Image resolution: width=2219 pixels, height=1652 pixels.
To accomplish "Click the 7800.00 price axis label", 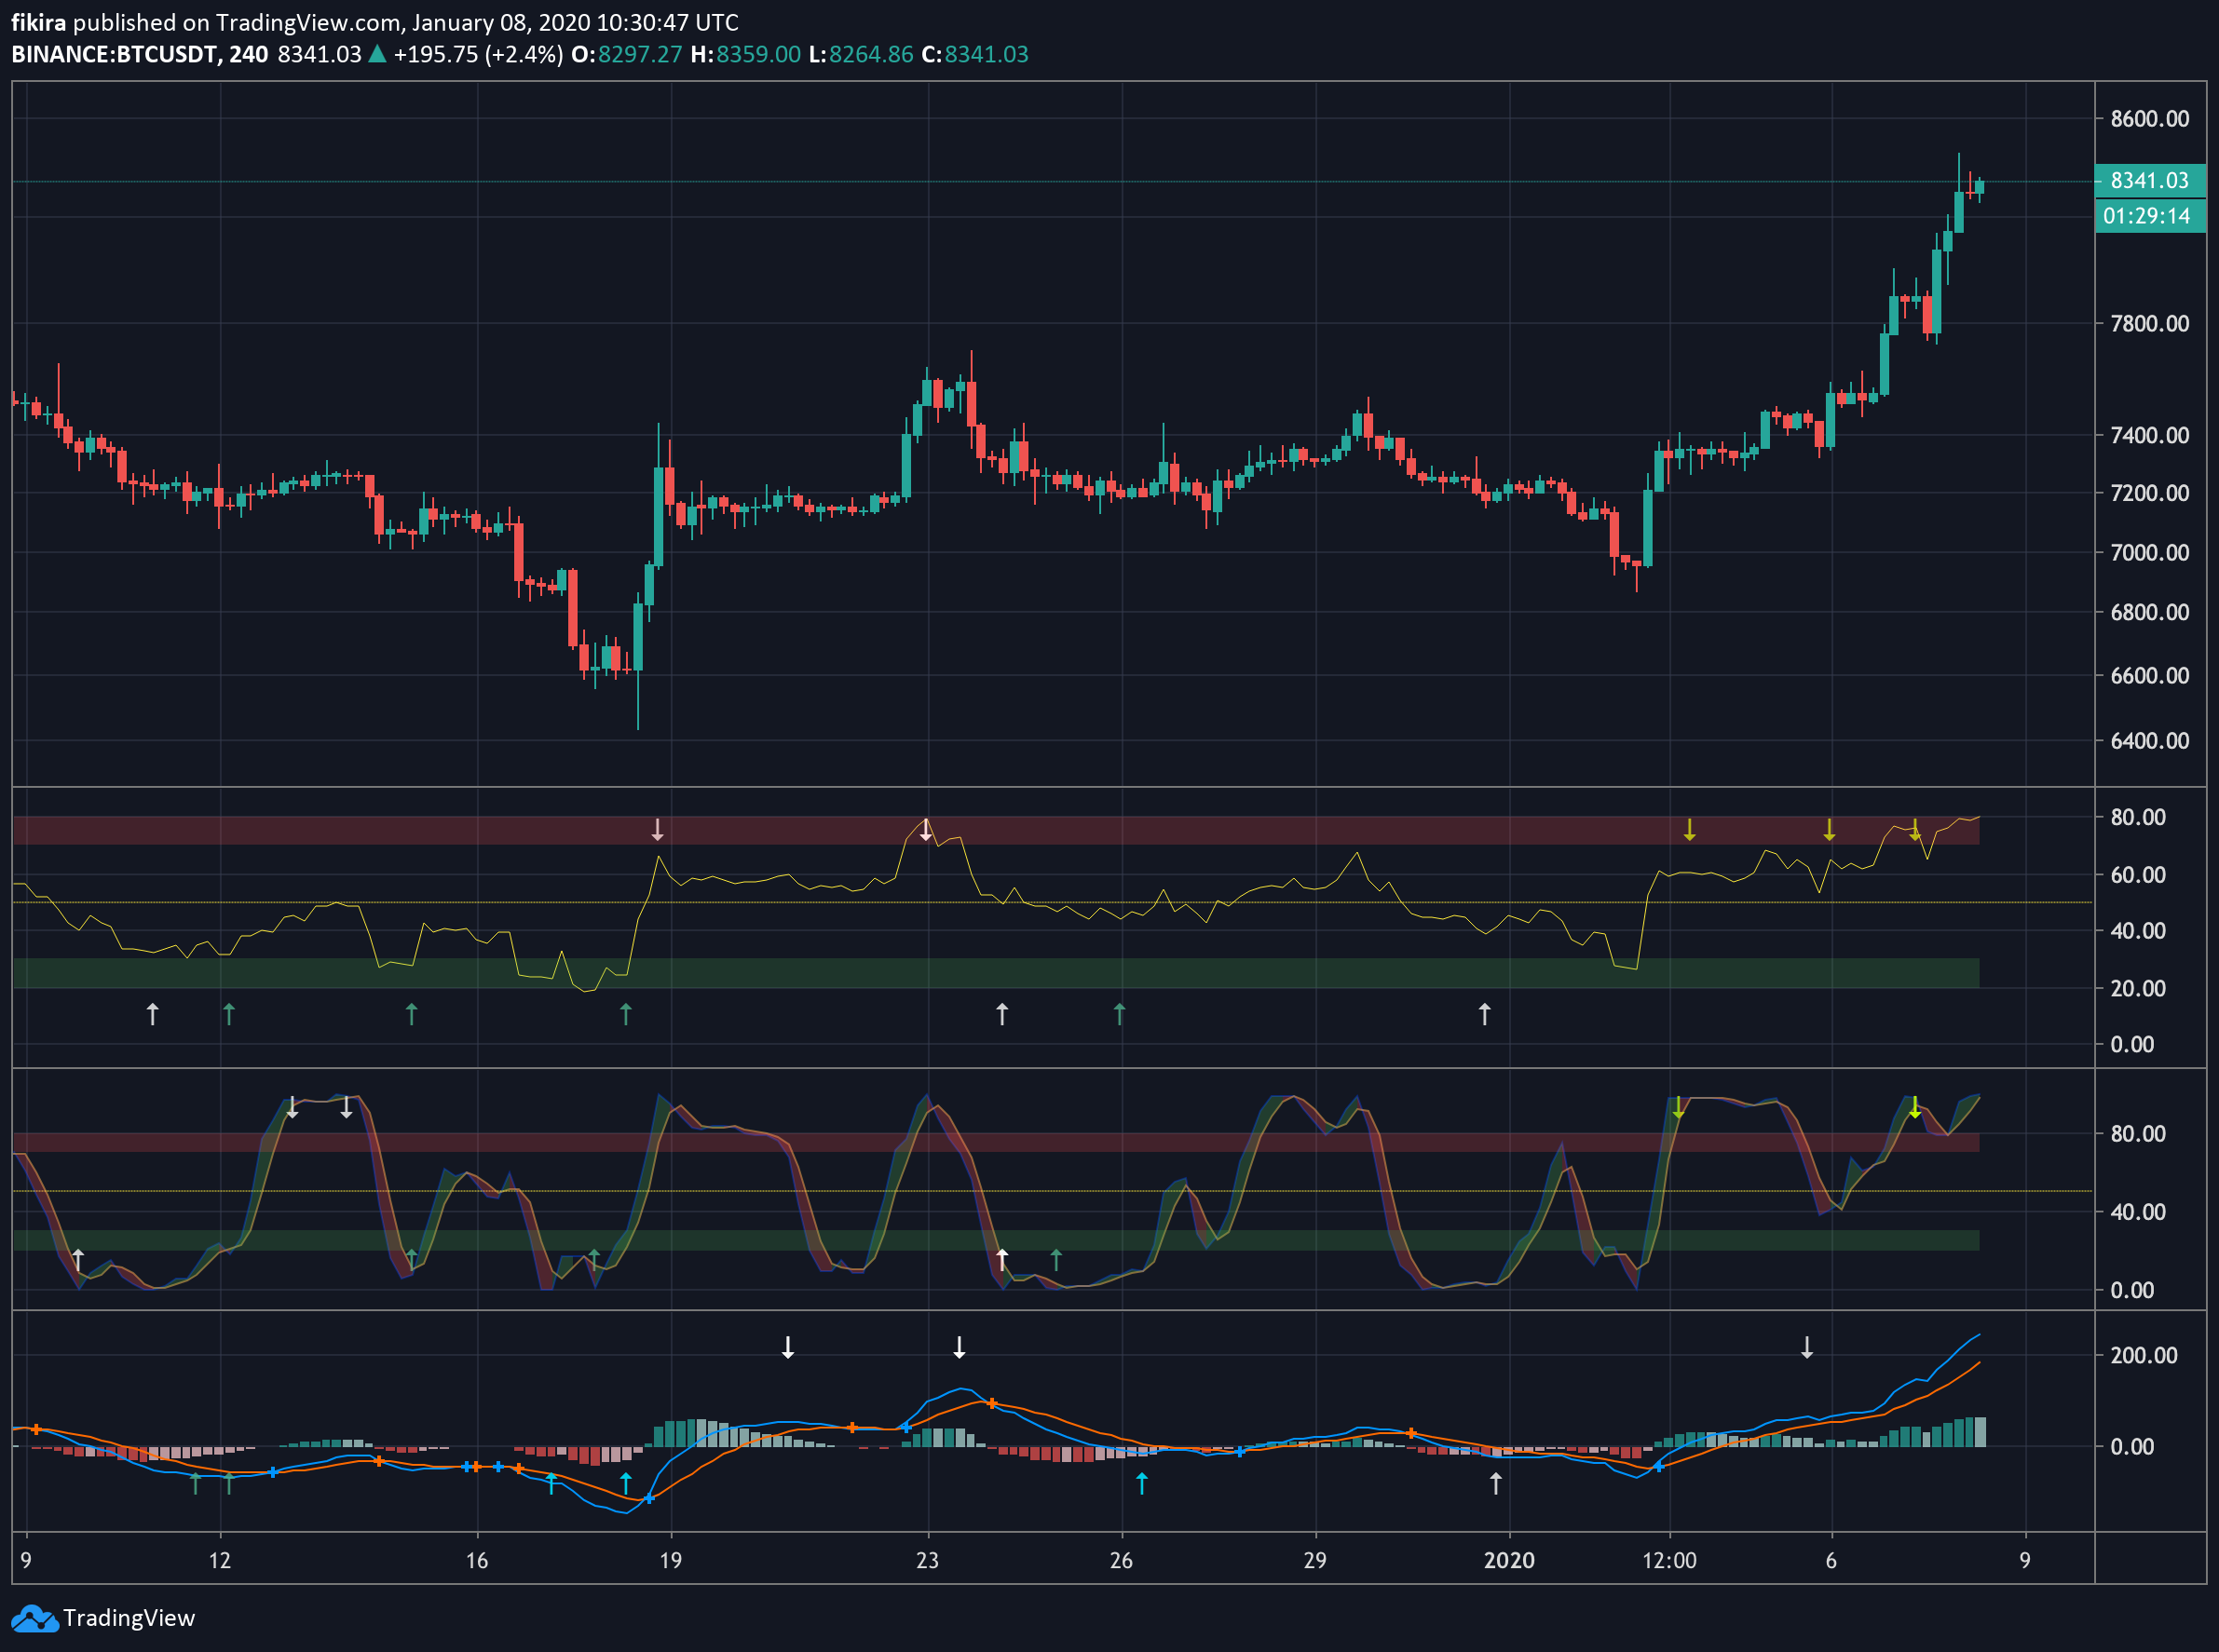I will pyautogui.click(x=2150, y=324).
